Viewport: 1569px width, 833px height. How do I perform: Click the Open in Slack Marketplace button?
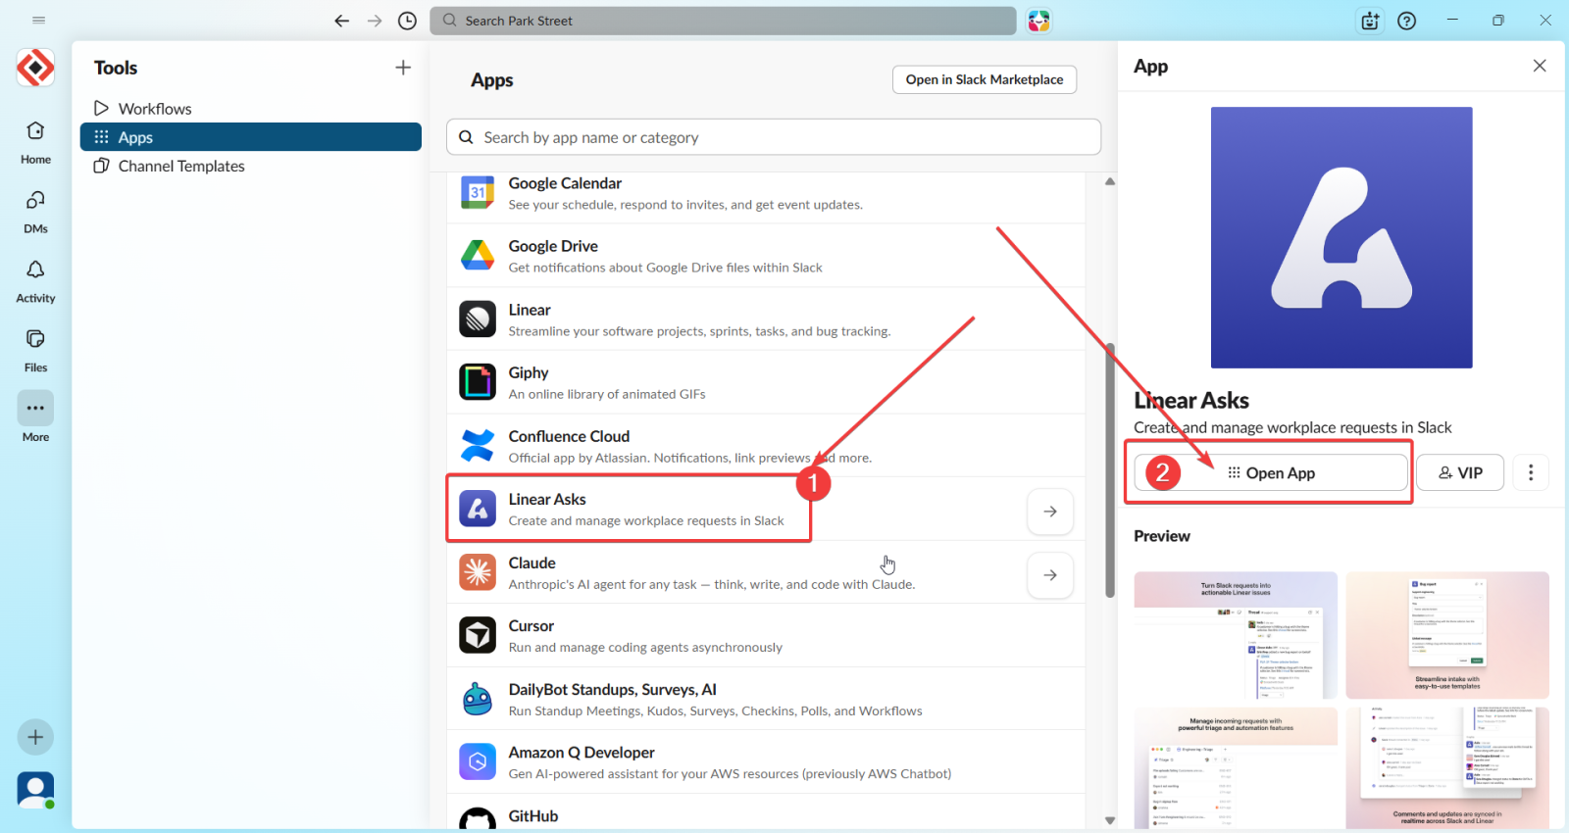coord(985,79)
